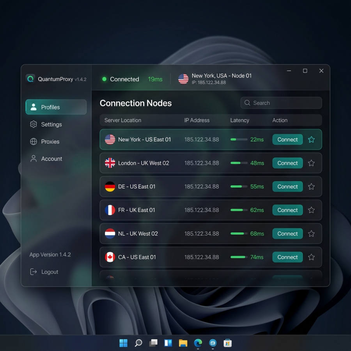This screenshot has width=351, height=351.
Task: Connect to FR - UK East 01 server
Action: point(287,210)
